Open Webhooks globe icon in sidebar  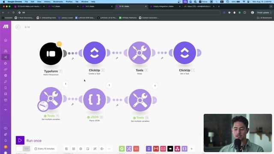(6, 75)
